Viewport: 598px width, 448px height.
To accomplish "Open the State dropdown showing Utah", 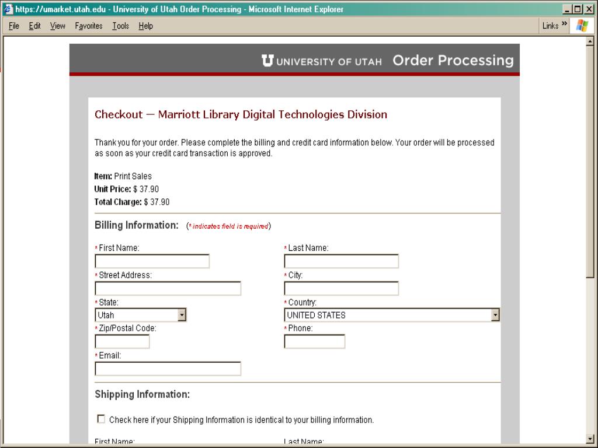I will coord(140,315).
